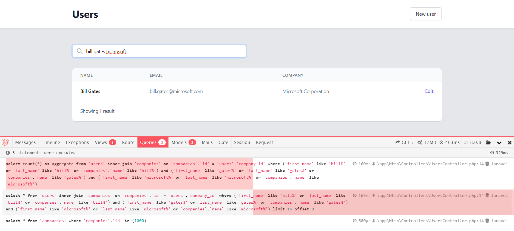Click the pin icon on the 500µs query row

point(374,221)
